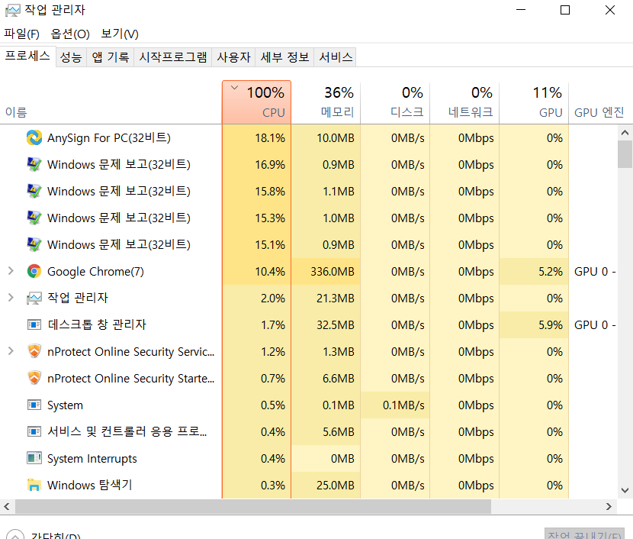The width and height of the screenshot is (633, 539).
Task: Click the 작업 관리자 process row icon
Action: pos(34,299)
